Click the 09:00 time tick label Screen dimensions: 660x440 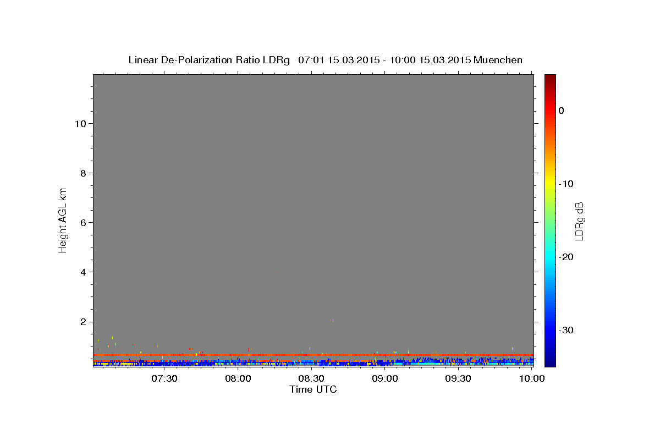[385, 379]
